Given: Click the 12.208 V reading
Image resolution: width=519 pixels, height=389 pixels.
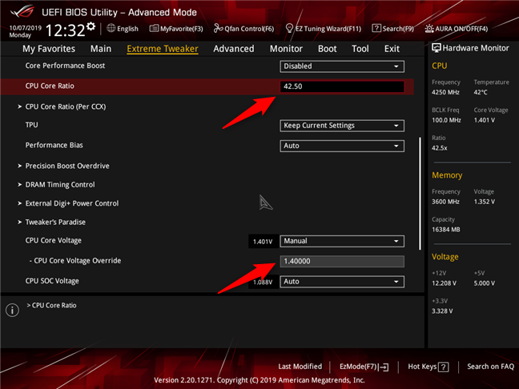Looking at the screenshot, I should click(x=444, y=283).
